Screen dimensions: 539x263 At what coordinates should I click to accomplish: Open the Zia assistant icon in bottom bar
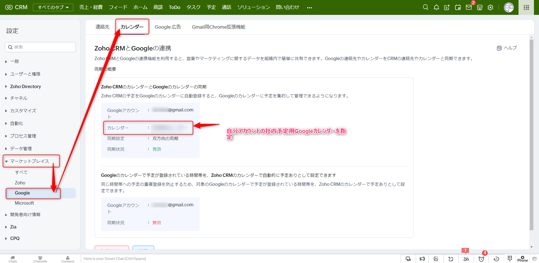pos(466,259)
